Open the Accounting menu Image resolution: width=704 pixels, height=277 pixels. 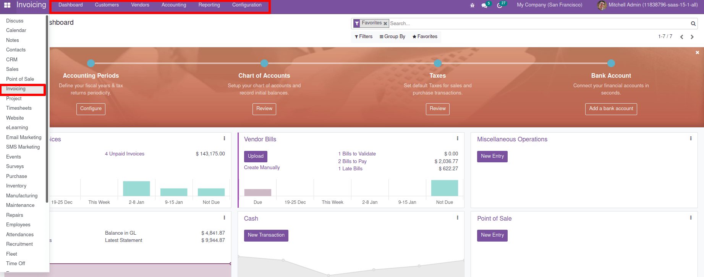[174, 5]
